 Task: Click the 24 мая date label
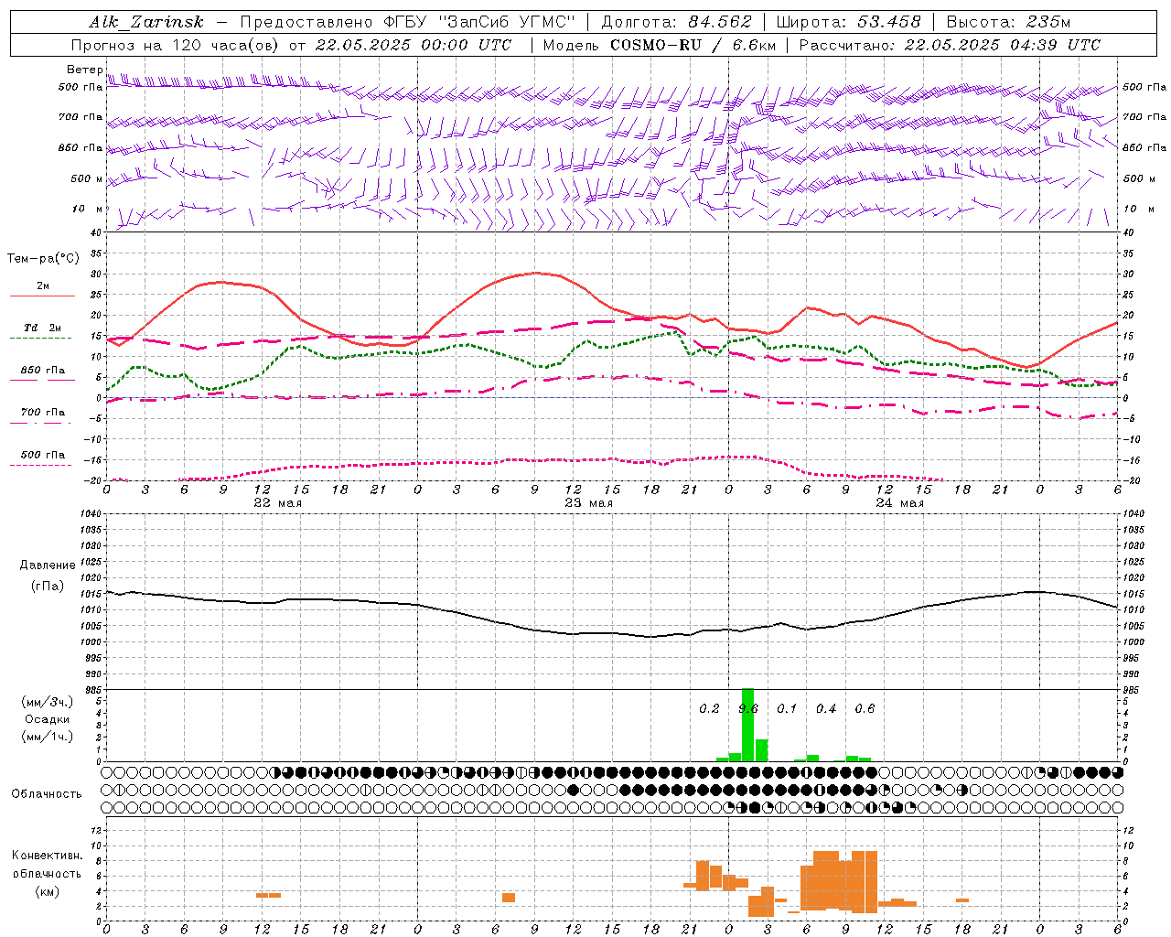coord(899,503)
